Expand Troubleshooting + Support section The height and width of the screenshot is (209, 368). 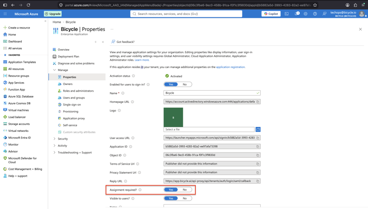pos(55,153)
